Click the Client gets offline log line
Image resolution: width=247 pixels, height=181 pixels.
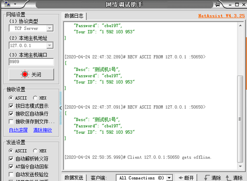coord(138,157)
